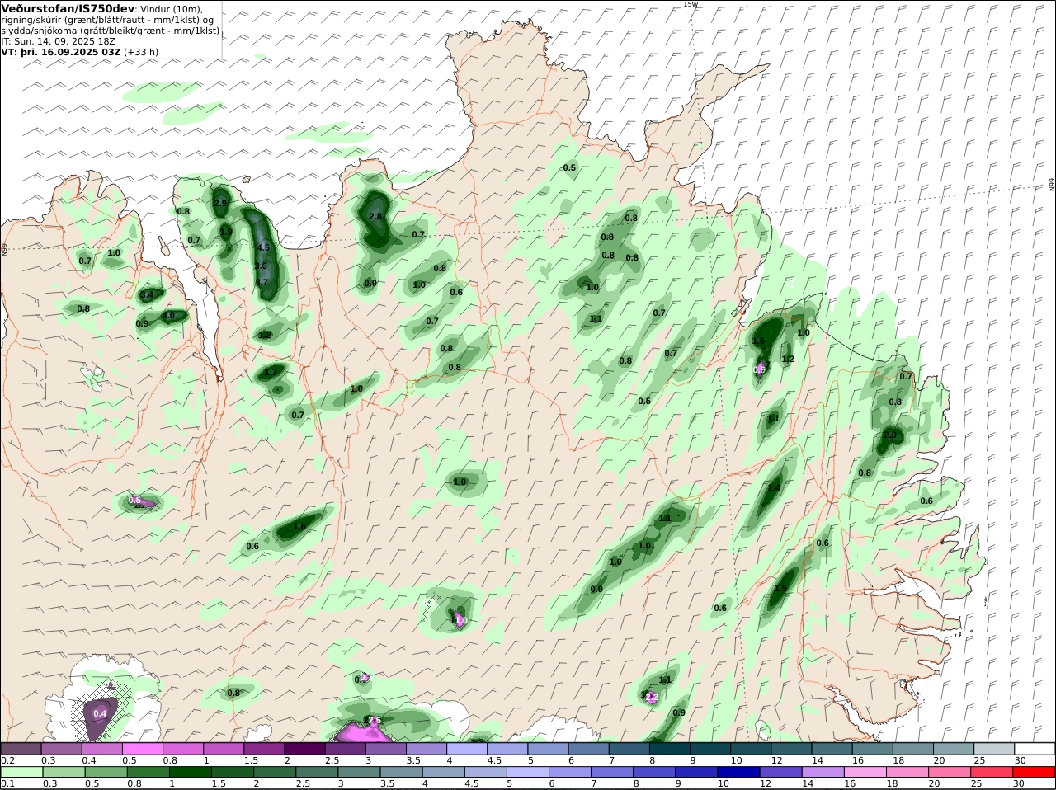Viewport: 1056px width, 790px height.
Task: Click the (+33 h) forecast offset label
Action: [x=141, y=51]
